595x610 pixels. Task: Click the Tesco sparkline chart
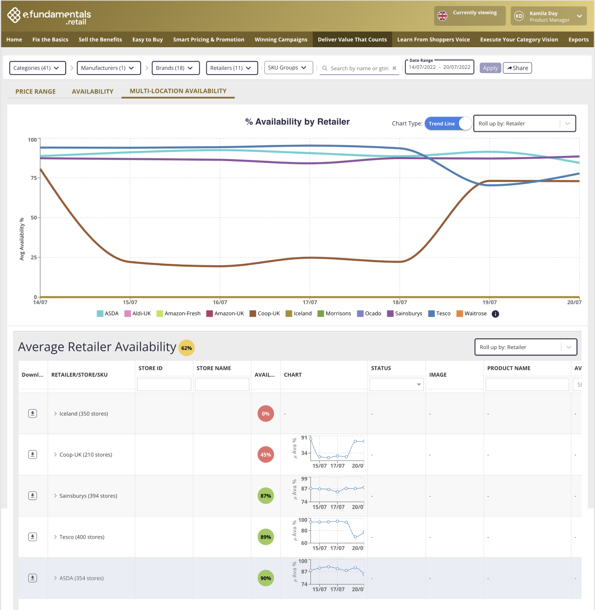329,535
